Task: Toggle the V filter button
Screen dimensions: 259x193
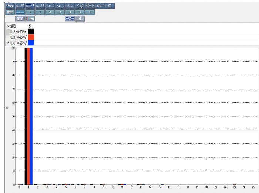Action: [30, 12]
